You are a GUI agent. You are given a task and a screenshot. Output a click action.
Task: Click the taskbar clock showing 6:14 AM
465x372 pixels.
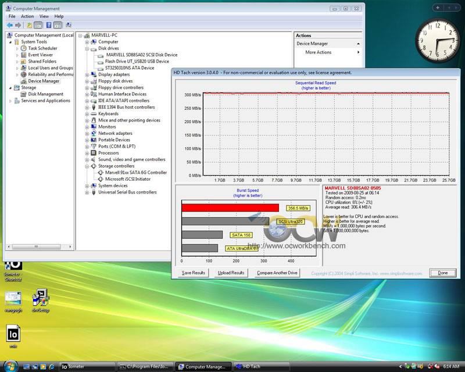point(451,367)
